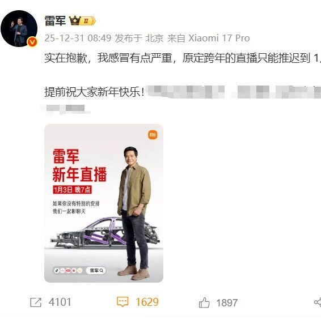
Task: Click the 雷军 username link
Action: [x=55, y=21]
